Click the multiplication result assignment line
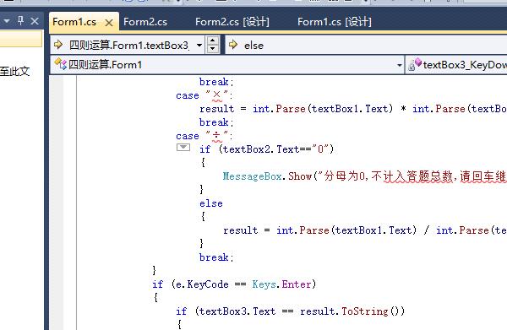This screenshot has width=507, height=330. (353, 109)
